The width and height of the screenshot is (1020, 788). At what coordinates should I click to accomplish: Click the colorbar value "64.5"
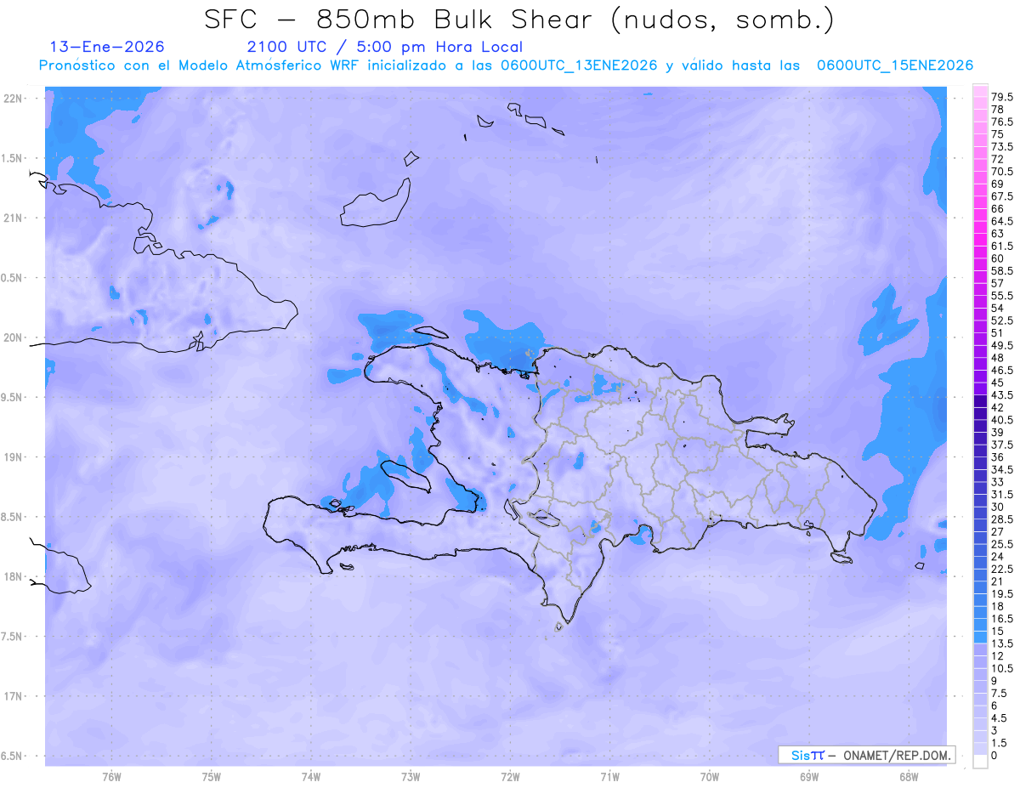point(1002,221)
